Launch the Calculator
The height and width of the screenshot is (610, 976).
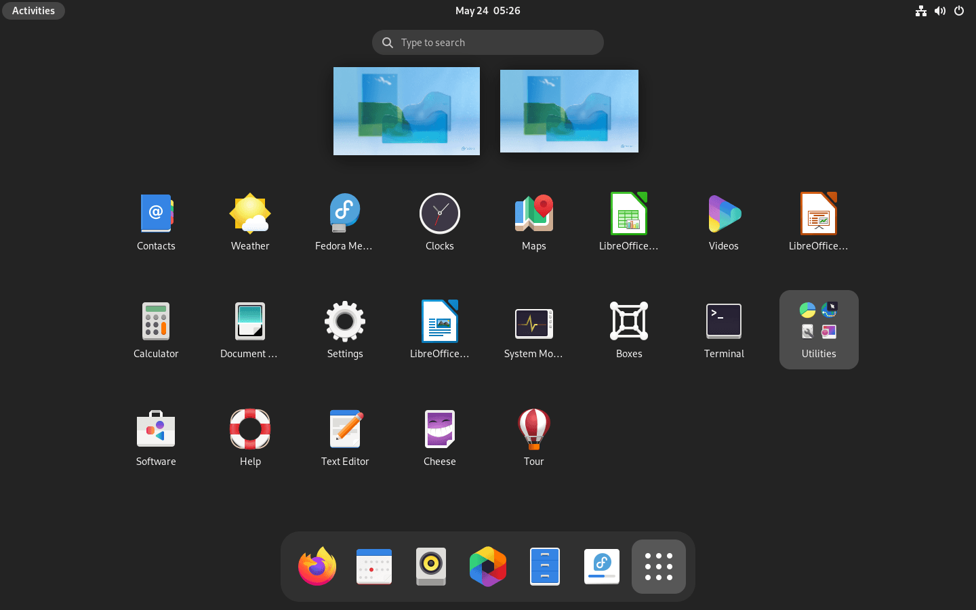tap(156, 321)
